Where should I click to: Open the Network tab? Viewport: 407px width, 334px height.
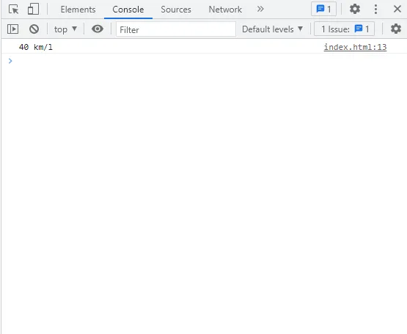coord(225,10)
